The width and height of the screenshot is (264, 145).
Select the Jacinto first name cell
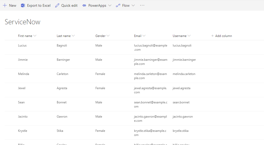[x=23, y=117]
